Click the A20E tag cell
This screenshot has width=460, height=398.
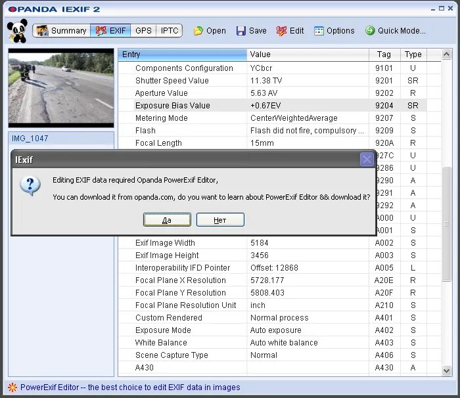(384, 280)
